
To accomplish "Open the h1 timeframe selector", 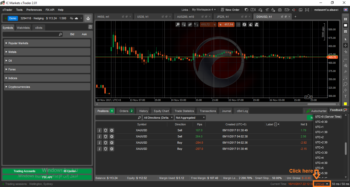I will click(196, 24).
